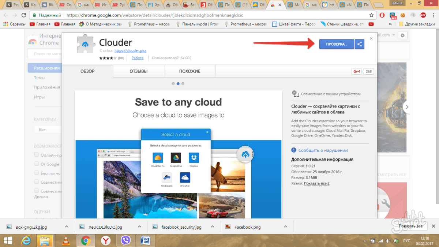Open the ABP Adblock Plus extension
The image size is (439, 247).
pos(423,15)
